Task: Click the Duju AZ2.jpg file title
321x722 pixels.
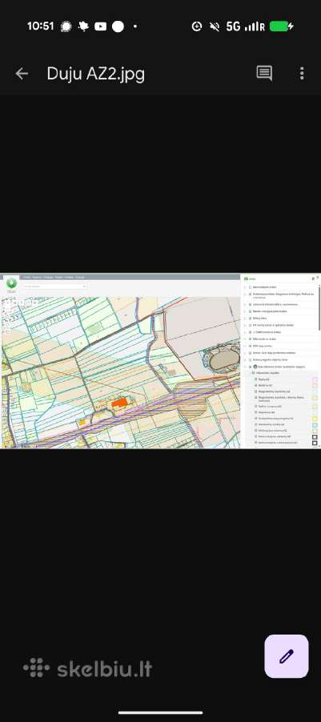Action: (95, 73)
